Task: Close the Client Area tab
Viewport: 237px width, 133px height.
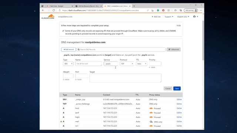Action: point(72,6)
